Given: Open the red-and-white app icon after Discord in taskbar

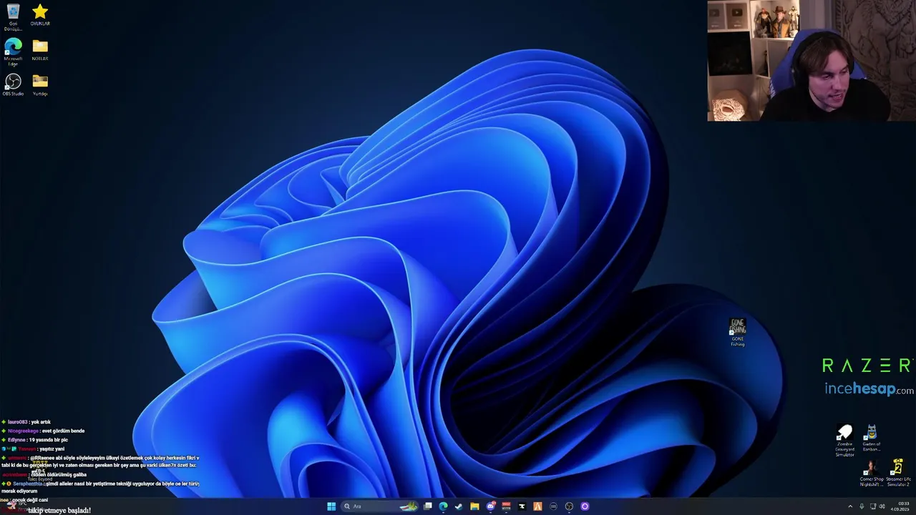Looking at the screenshot, I should (x=506, y=506).
